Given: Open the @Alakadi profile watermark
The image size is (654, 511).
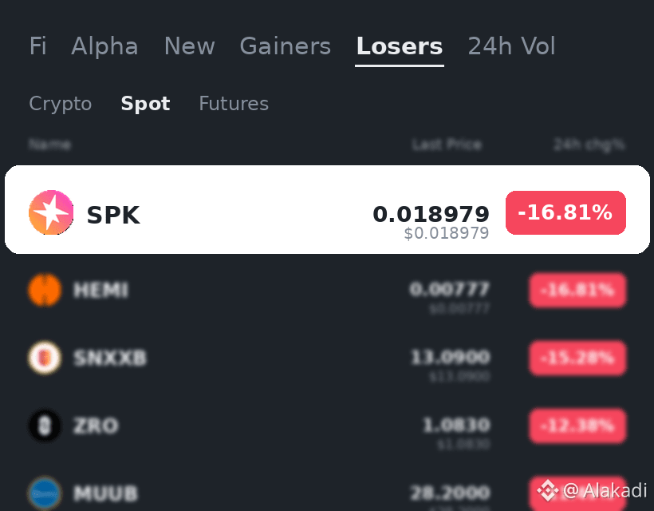Looking at the screenshot, I should [605, 490].
